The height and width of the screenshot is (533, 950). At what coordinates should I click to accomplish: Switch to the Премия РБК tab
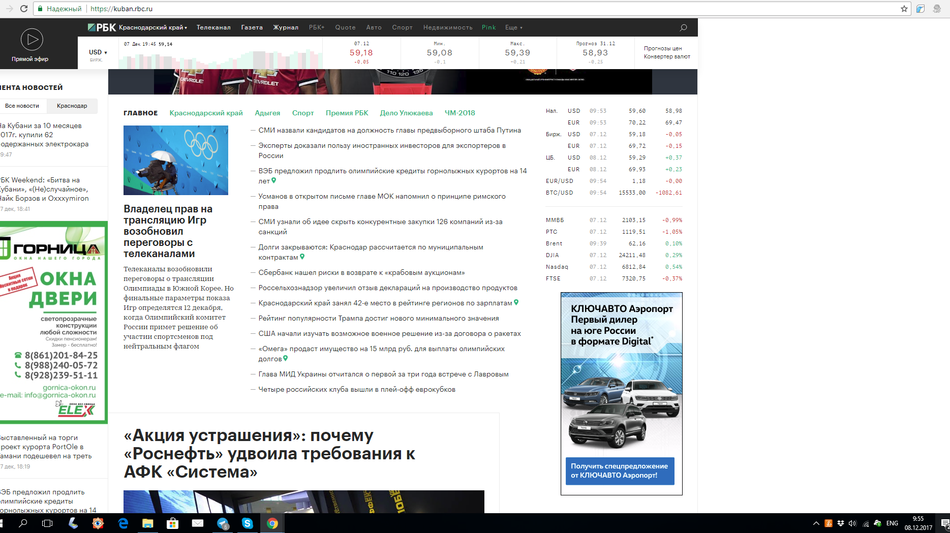pos(347,113)
